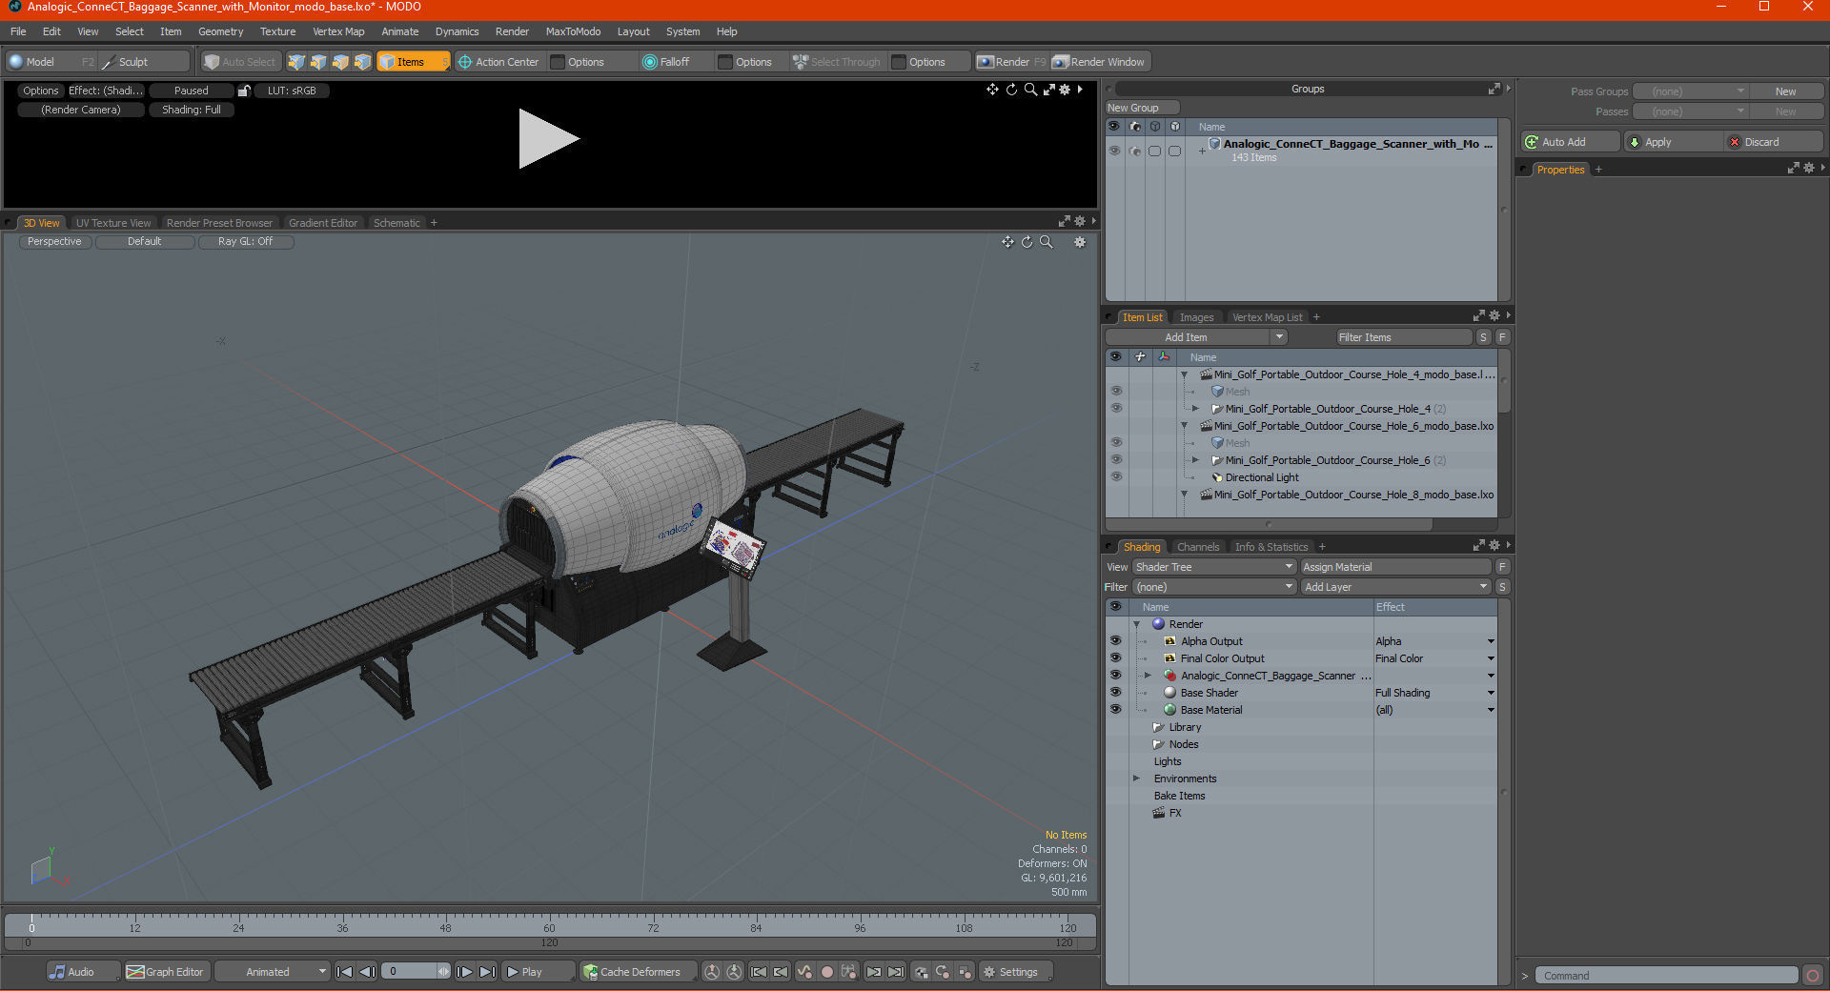Toggle visibility of Mini_Golf_Portable_Outdoor_Course_Hole_4 folder
This screenshot has height=991, width=1830.
click(1116, 409)
